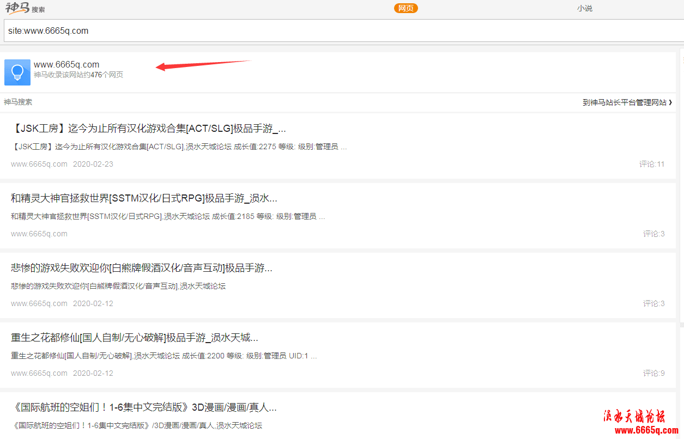Click the www.6665q.com URL under JSK工房 result

[x=39, y=164]
